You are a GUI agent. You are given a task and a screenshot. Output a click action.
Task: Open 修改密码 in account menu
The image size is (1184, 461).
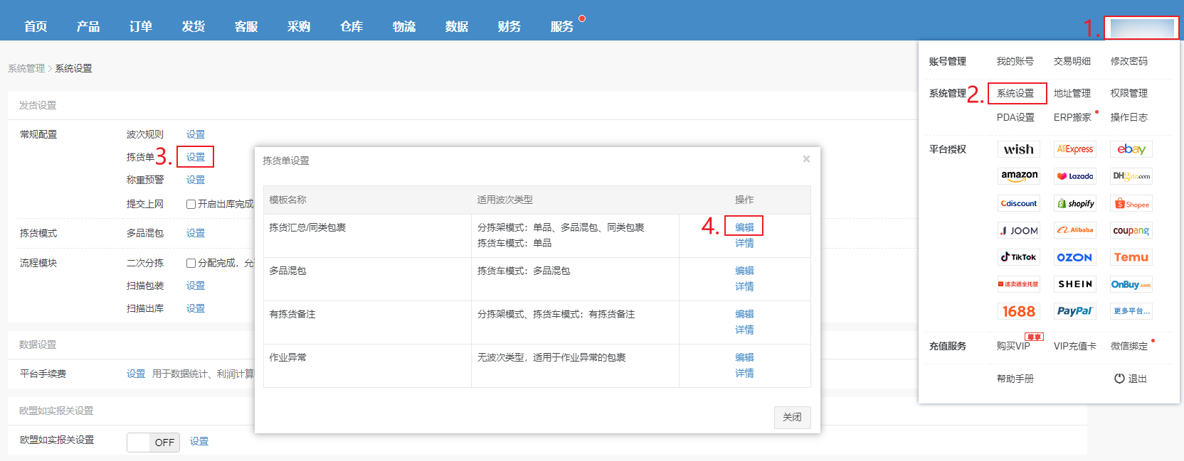tap(1129, 61)
